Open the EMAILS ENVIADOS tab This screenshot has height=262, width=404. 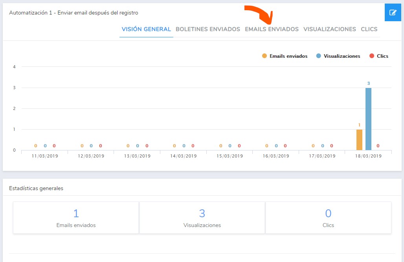tap(272, 29)
